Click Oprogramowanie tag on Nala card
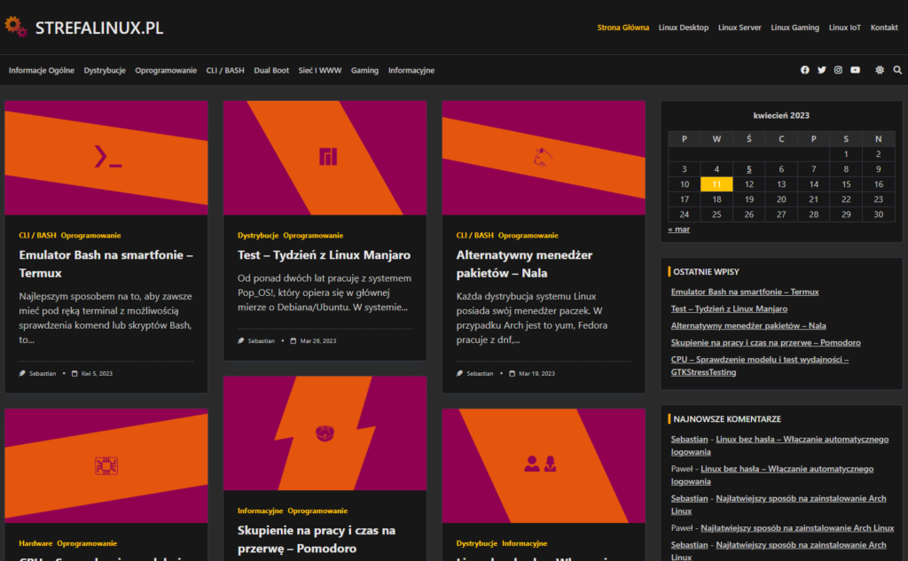The image size is (908, 561). 528,235
